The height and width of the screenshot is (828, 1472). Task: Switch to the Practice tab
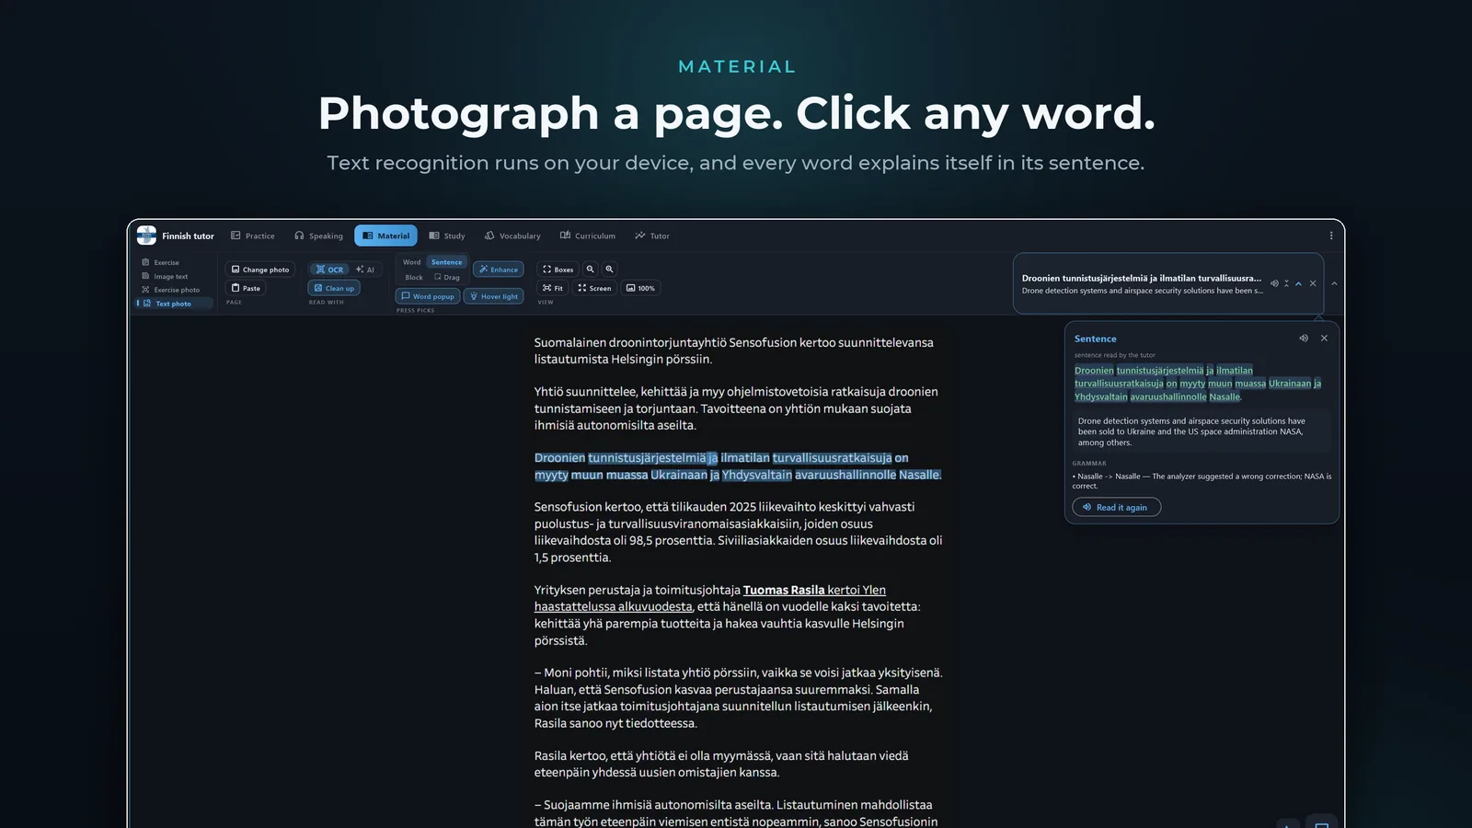pos(253,236)
